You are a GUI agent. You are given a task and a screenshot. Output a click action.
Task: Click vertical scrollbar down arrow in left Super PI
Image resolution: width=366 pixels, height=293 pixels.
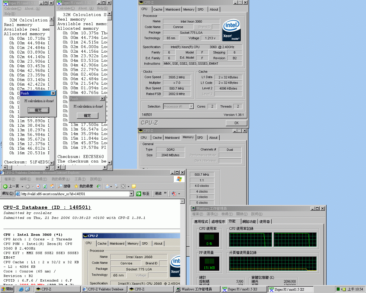(52, 163)
